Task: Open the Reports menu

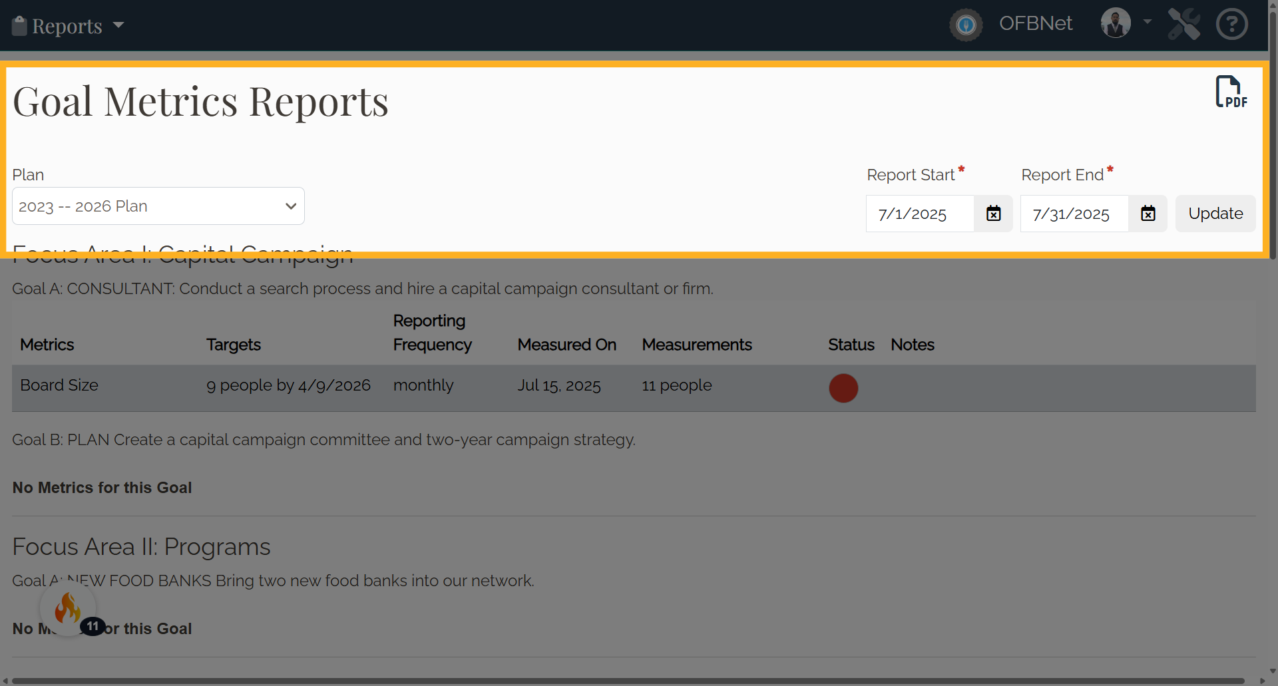Action: pyautogui.click(x=68, y=26)
